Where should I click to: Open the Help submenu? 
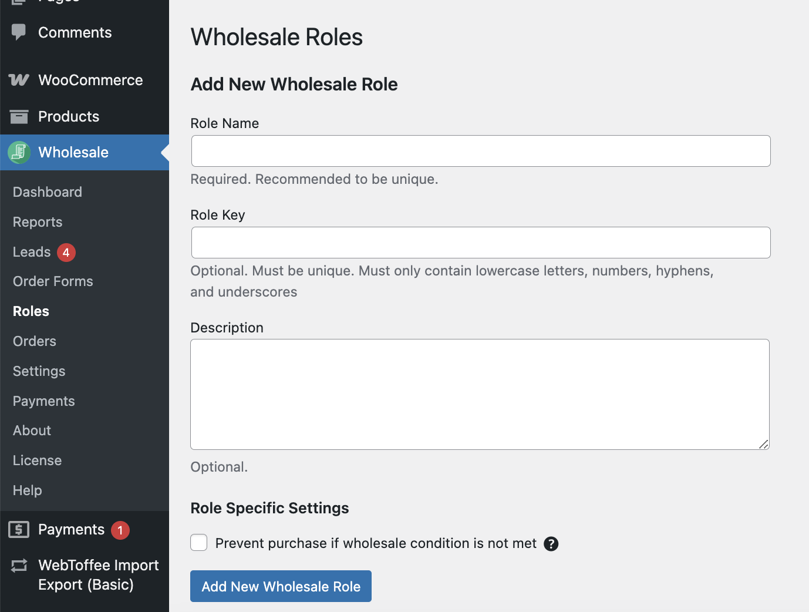pos(28,490)
